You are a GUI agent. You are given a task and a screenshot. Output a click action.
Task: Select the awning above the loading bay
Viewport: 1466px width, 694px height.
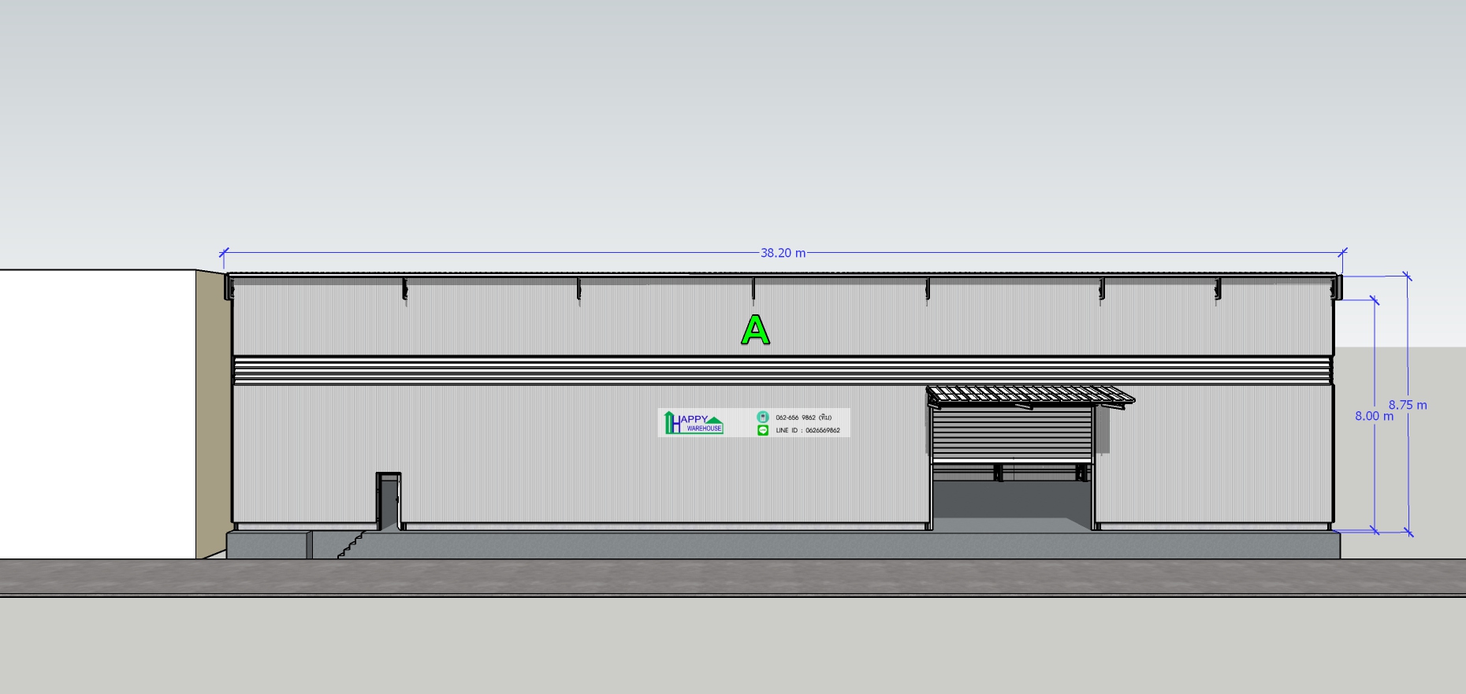click(1029, 394)
